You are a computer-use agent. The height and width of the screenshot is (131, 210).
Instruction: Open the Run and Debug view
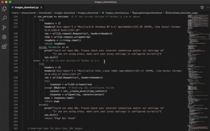[4, 37]
